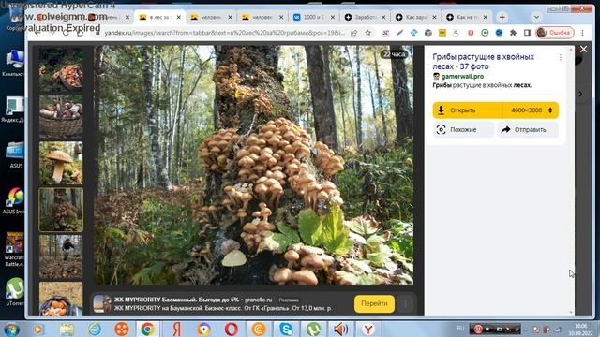Select the person walking in forest thumbnail
The image size is (600, 337).
pyautogui.click(x=61, y=256)
